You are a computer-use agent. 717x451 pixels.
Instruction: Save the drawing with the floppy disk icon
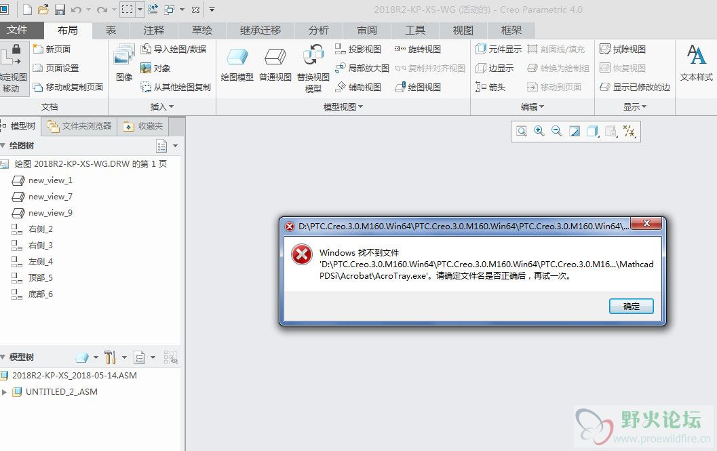pos(60,9)
